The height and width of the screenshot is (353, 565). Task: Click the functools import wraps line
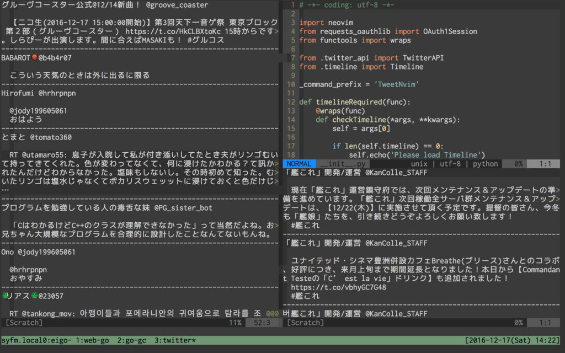[355, 40]
